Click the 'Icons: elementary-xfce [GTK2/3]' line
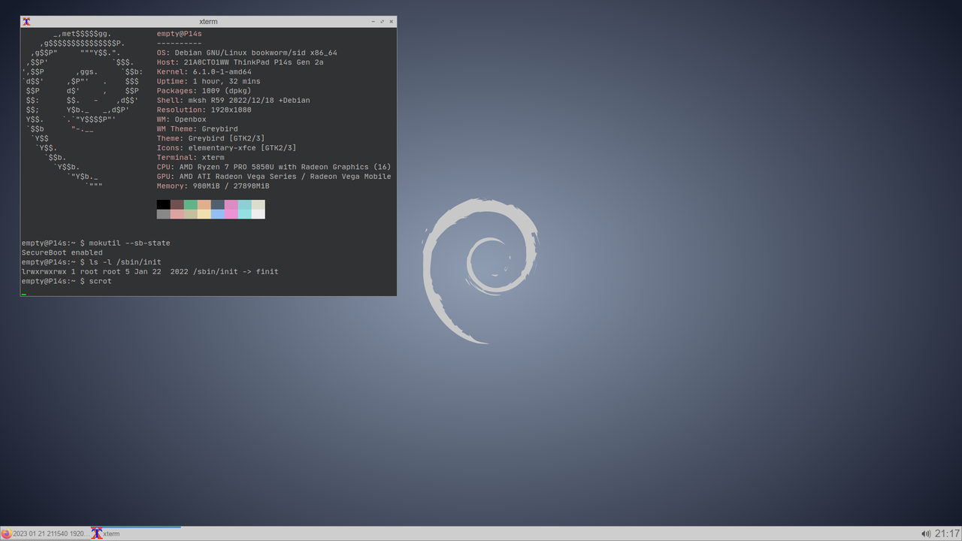962x541 pixels. tap(226, 148)
